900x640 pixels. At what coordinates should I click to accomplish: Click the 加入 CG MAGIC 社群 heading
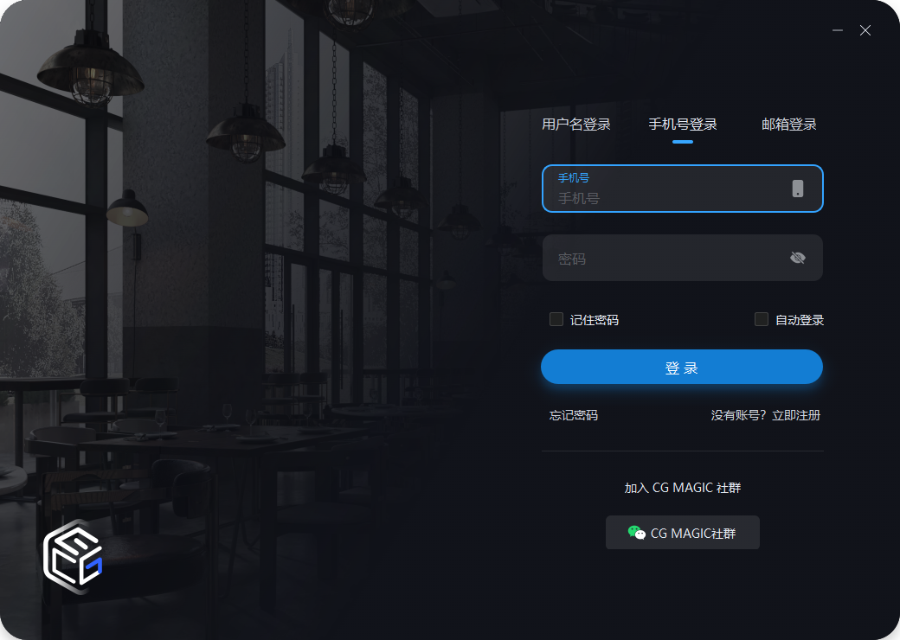[x=683, y=488]
